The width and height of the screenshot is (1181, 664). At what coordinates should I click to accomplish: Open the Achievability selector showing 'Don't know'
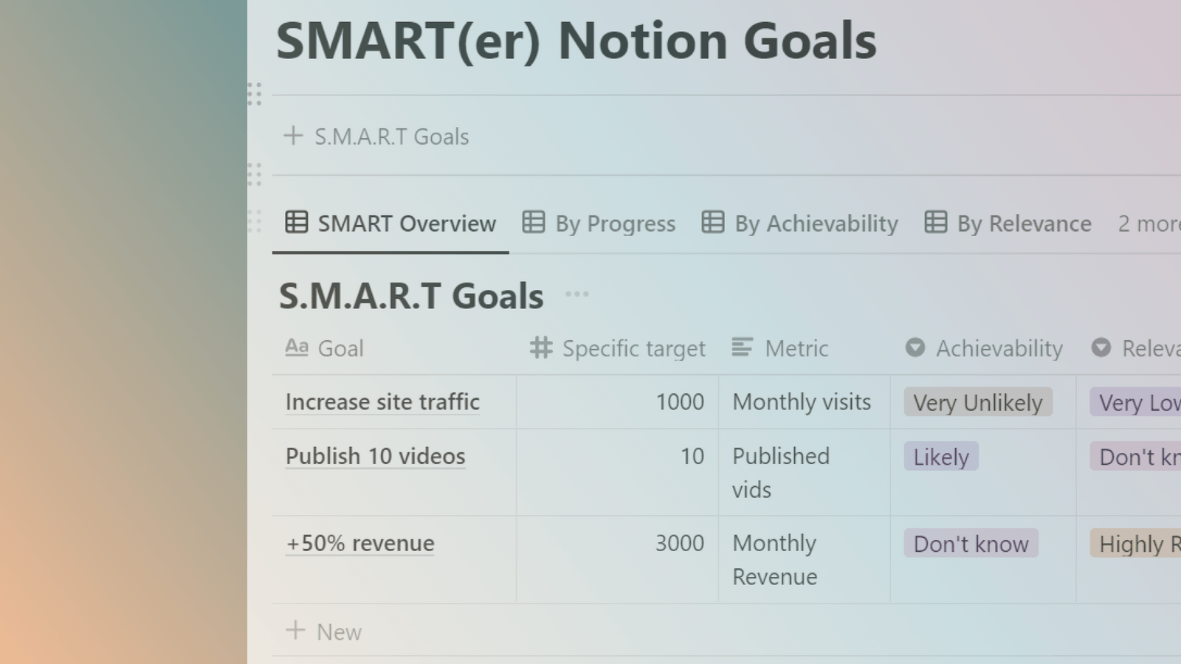tap(971, 544)
